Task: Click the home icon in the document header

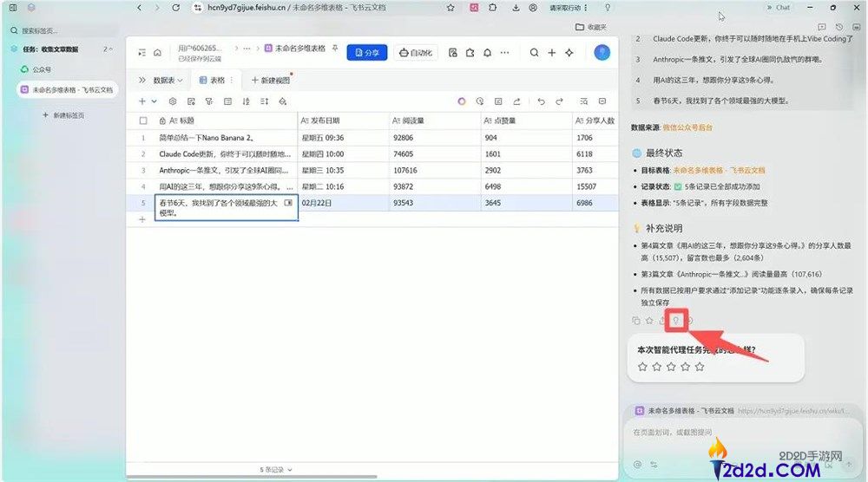Action: [157, 53]
